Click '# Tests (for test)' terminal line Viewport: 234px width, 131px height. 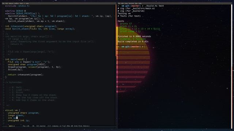[x=129, y=16]
